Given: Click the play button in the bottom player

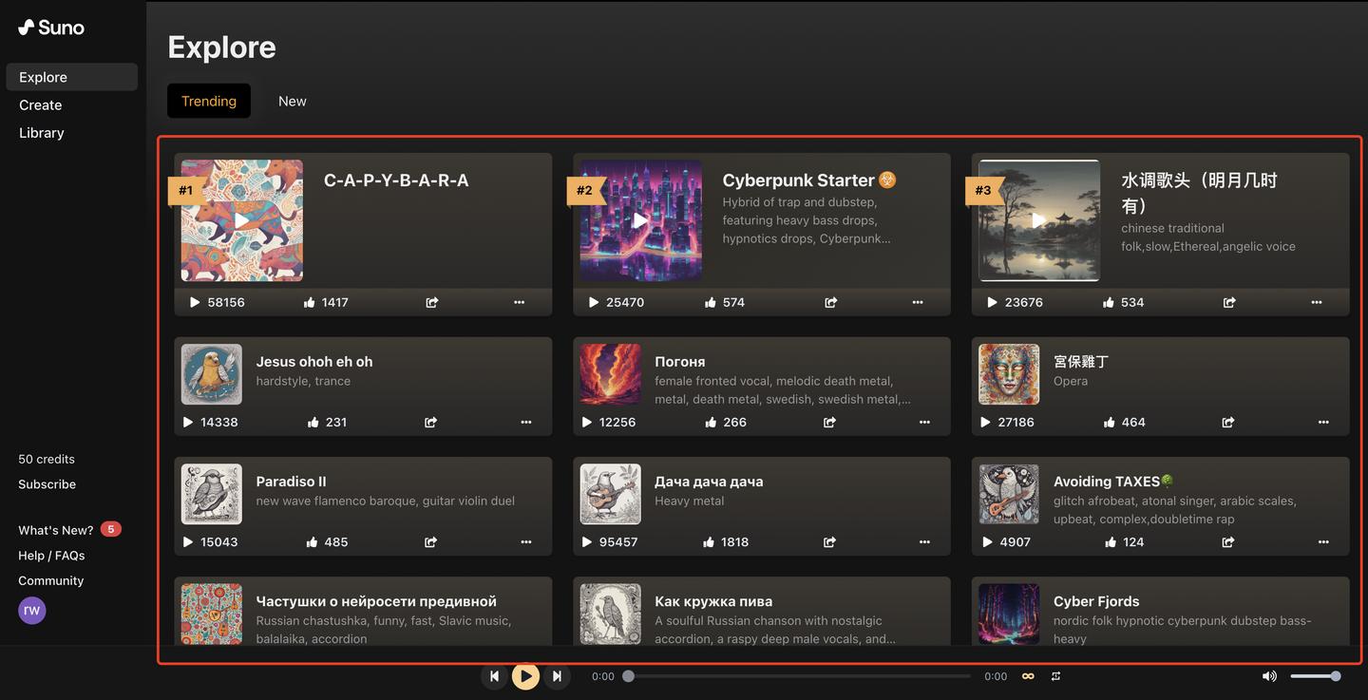Looking at the screenshot, I should tap(525, 676).
